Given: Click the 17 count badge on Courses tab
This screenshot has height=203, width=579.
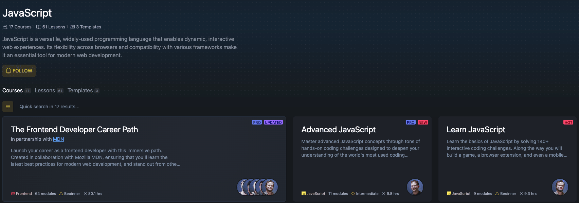Looking at the screenshot, I should [x=28, y=91].
